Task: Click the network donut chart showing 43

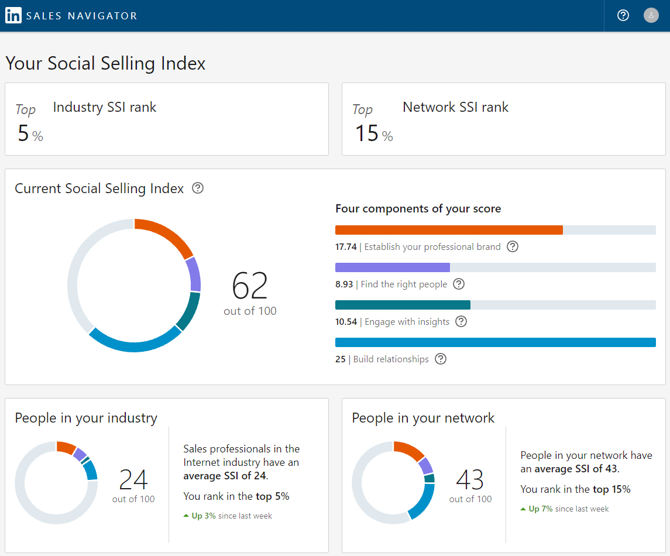Action: (x=394, y=483)
